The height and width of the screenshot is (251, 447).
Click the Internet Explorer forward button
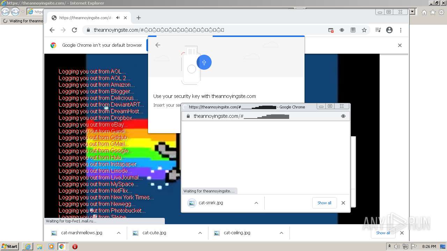coord(15,12)
